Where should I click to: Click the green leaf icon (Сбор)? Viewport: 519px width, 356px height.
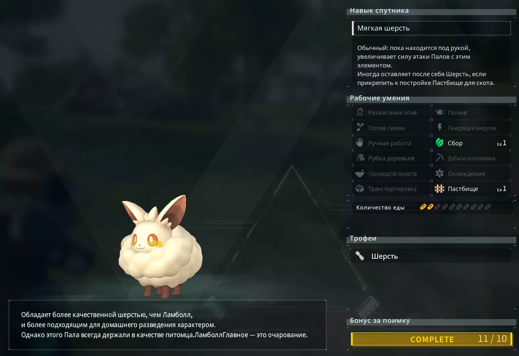(x=439, y=143)
